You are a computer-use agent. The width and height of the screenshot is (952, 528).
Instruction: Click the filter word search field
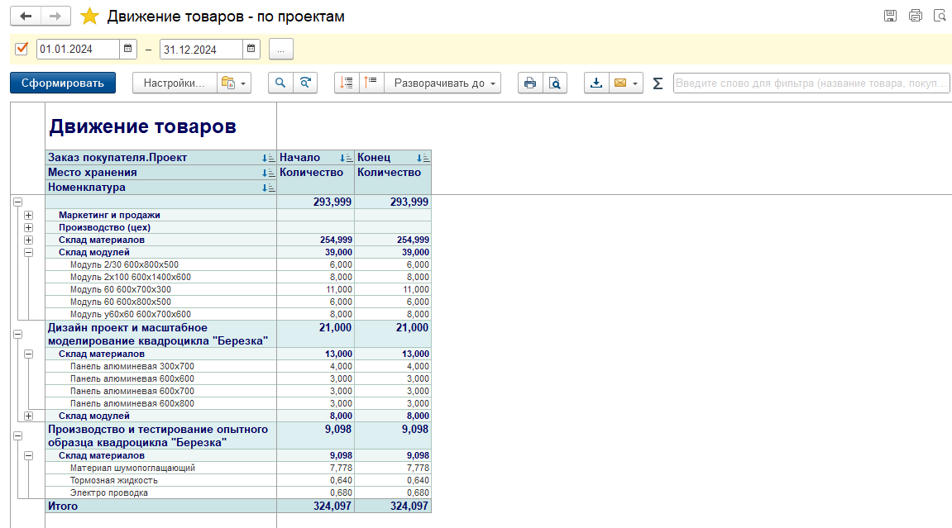[811, 83]
